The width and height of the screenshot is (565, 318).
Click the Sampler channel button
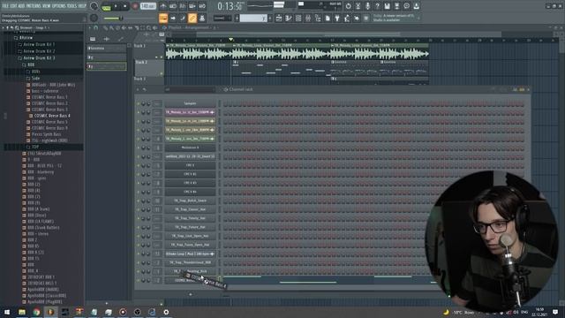(190, 103)
